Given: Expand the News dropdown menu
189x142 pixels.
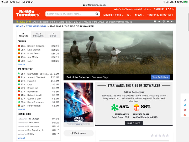Looking at the screenshot, I should pyautogui.click(x=139, y=15).
